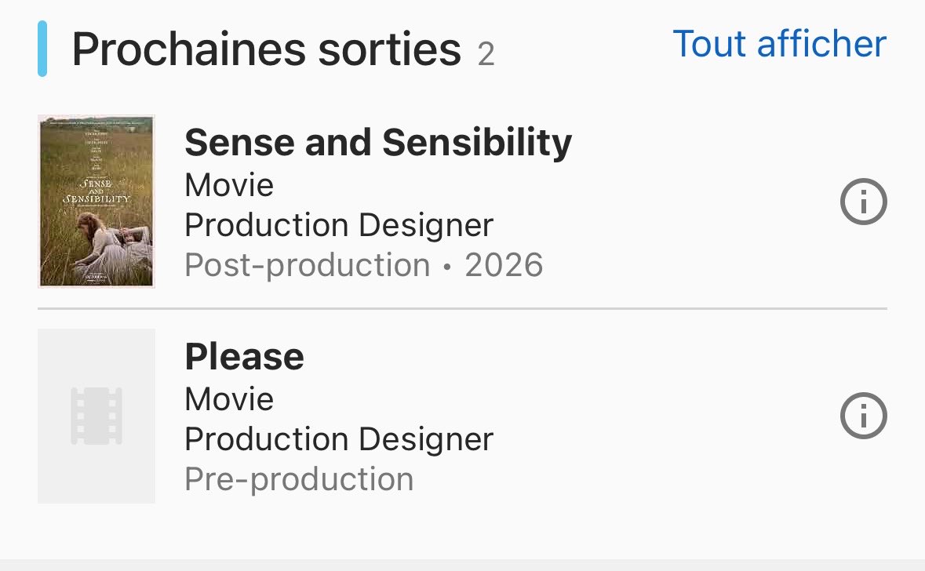Click the divider line between entries
925x571 pixels.
(463, 308)
